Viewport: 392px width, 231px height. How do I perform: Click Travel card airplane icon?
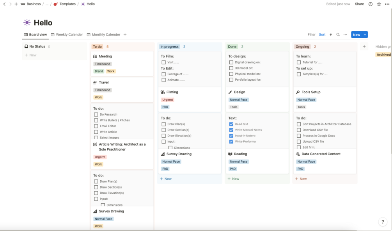click(95, 82)
